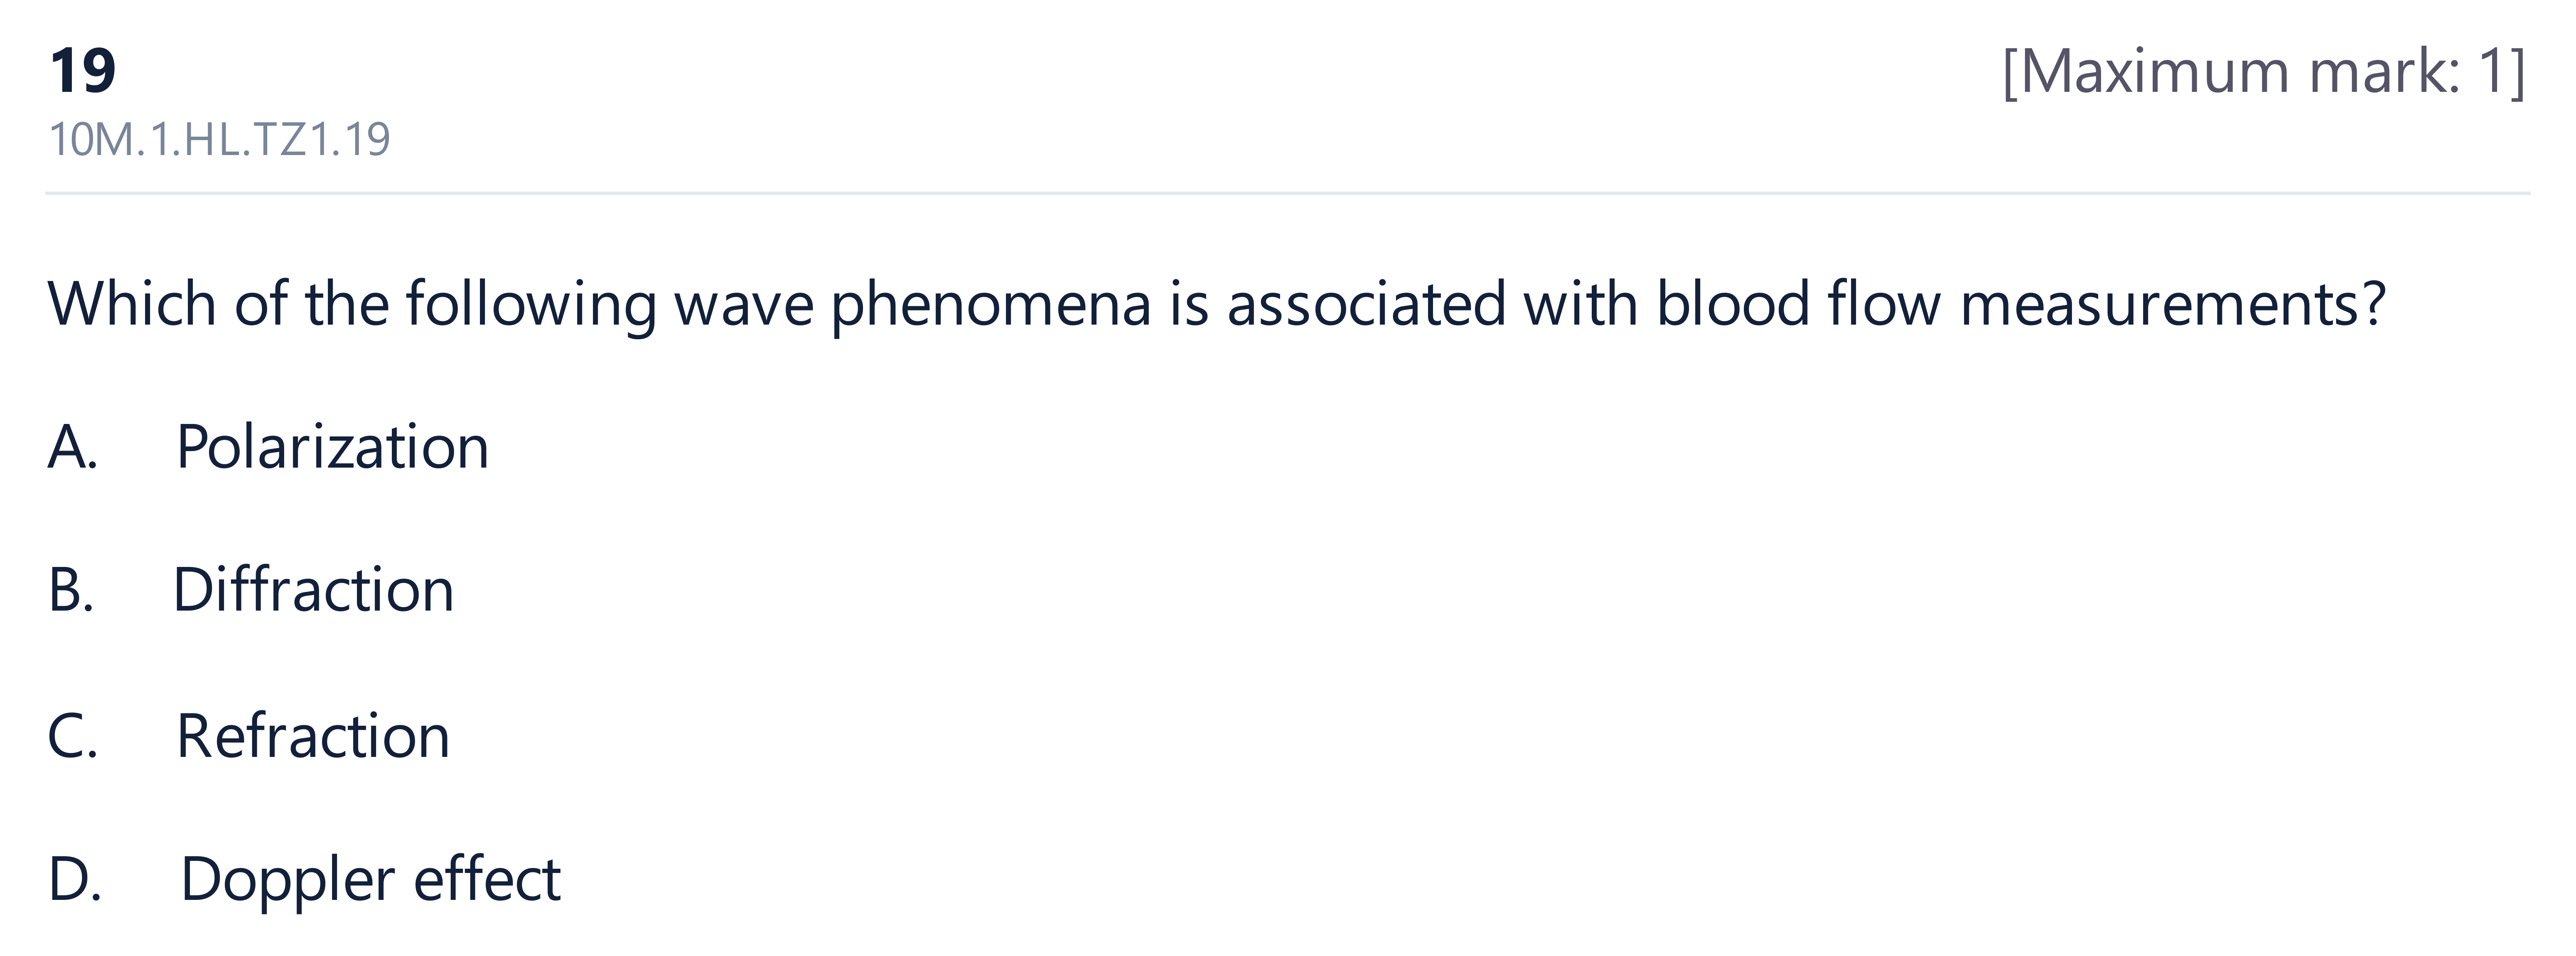Click the question code 10M.1.HL.TZ1.19
Screen dimensions: 2576x956
[219, 139]
